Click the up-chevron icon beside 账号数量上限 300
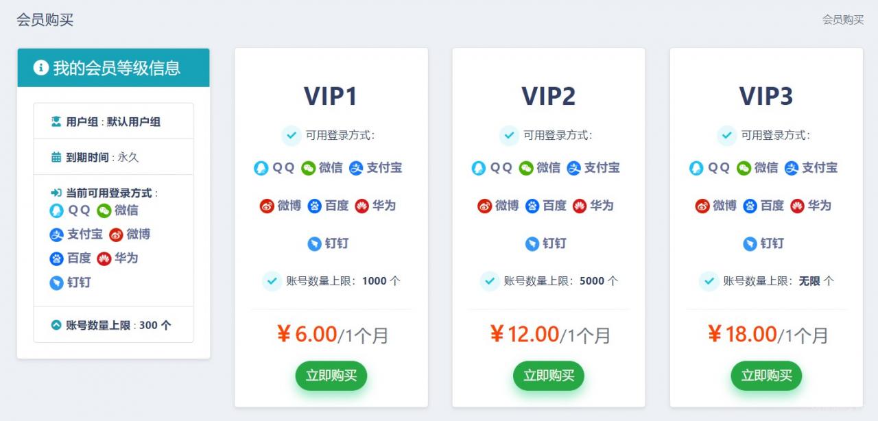Image resolution: width=878 pixels, height=421 pixels. point(56,325)
